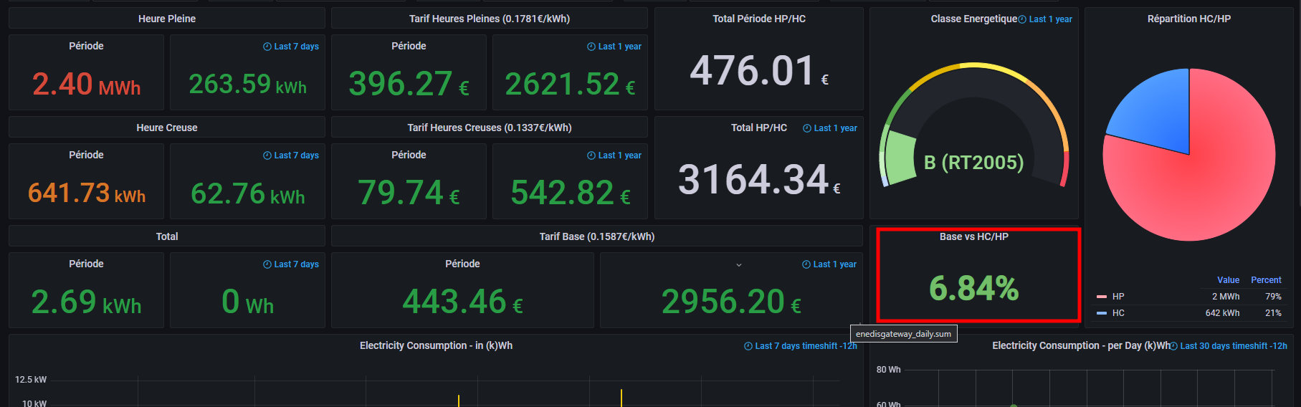The image size is (1301, 407).
Task: Click clock icon above the 542.82 € value
Action: (x=591, y=155)
